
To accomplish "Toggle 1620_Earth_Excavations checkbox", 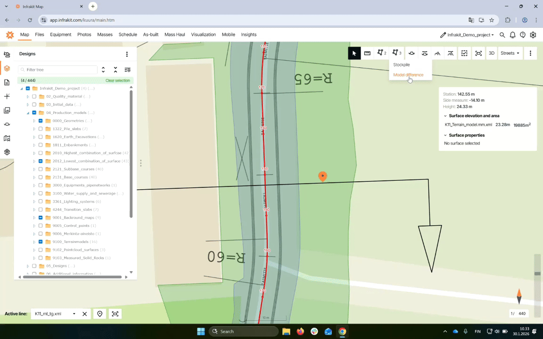I will tap(41, 137).
